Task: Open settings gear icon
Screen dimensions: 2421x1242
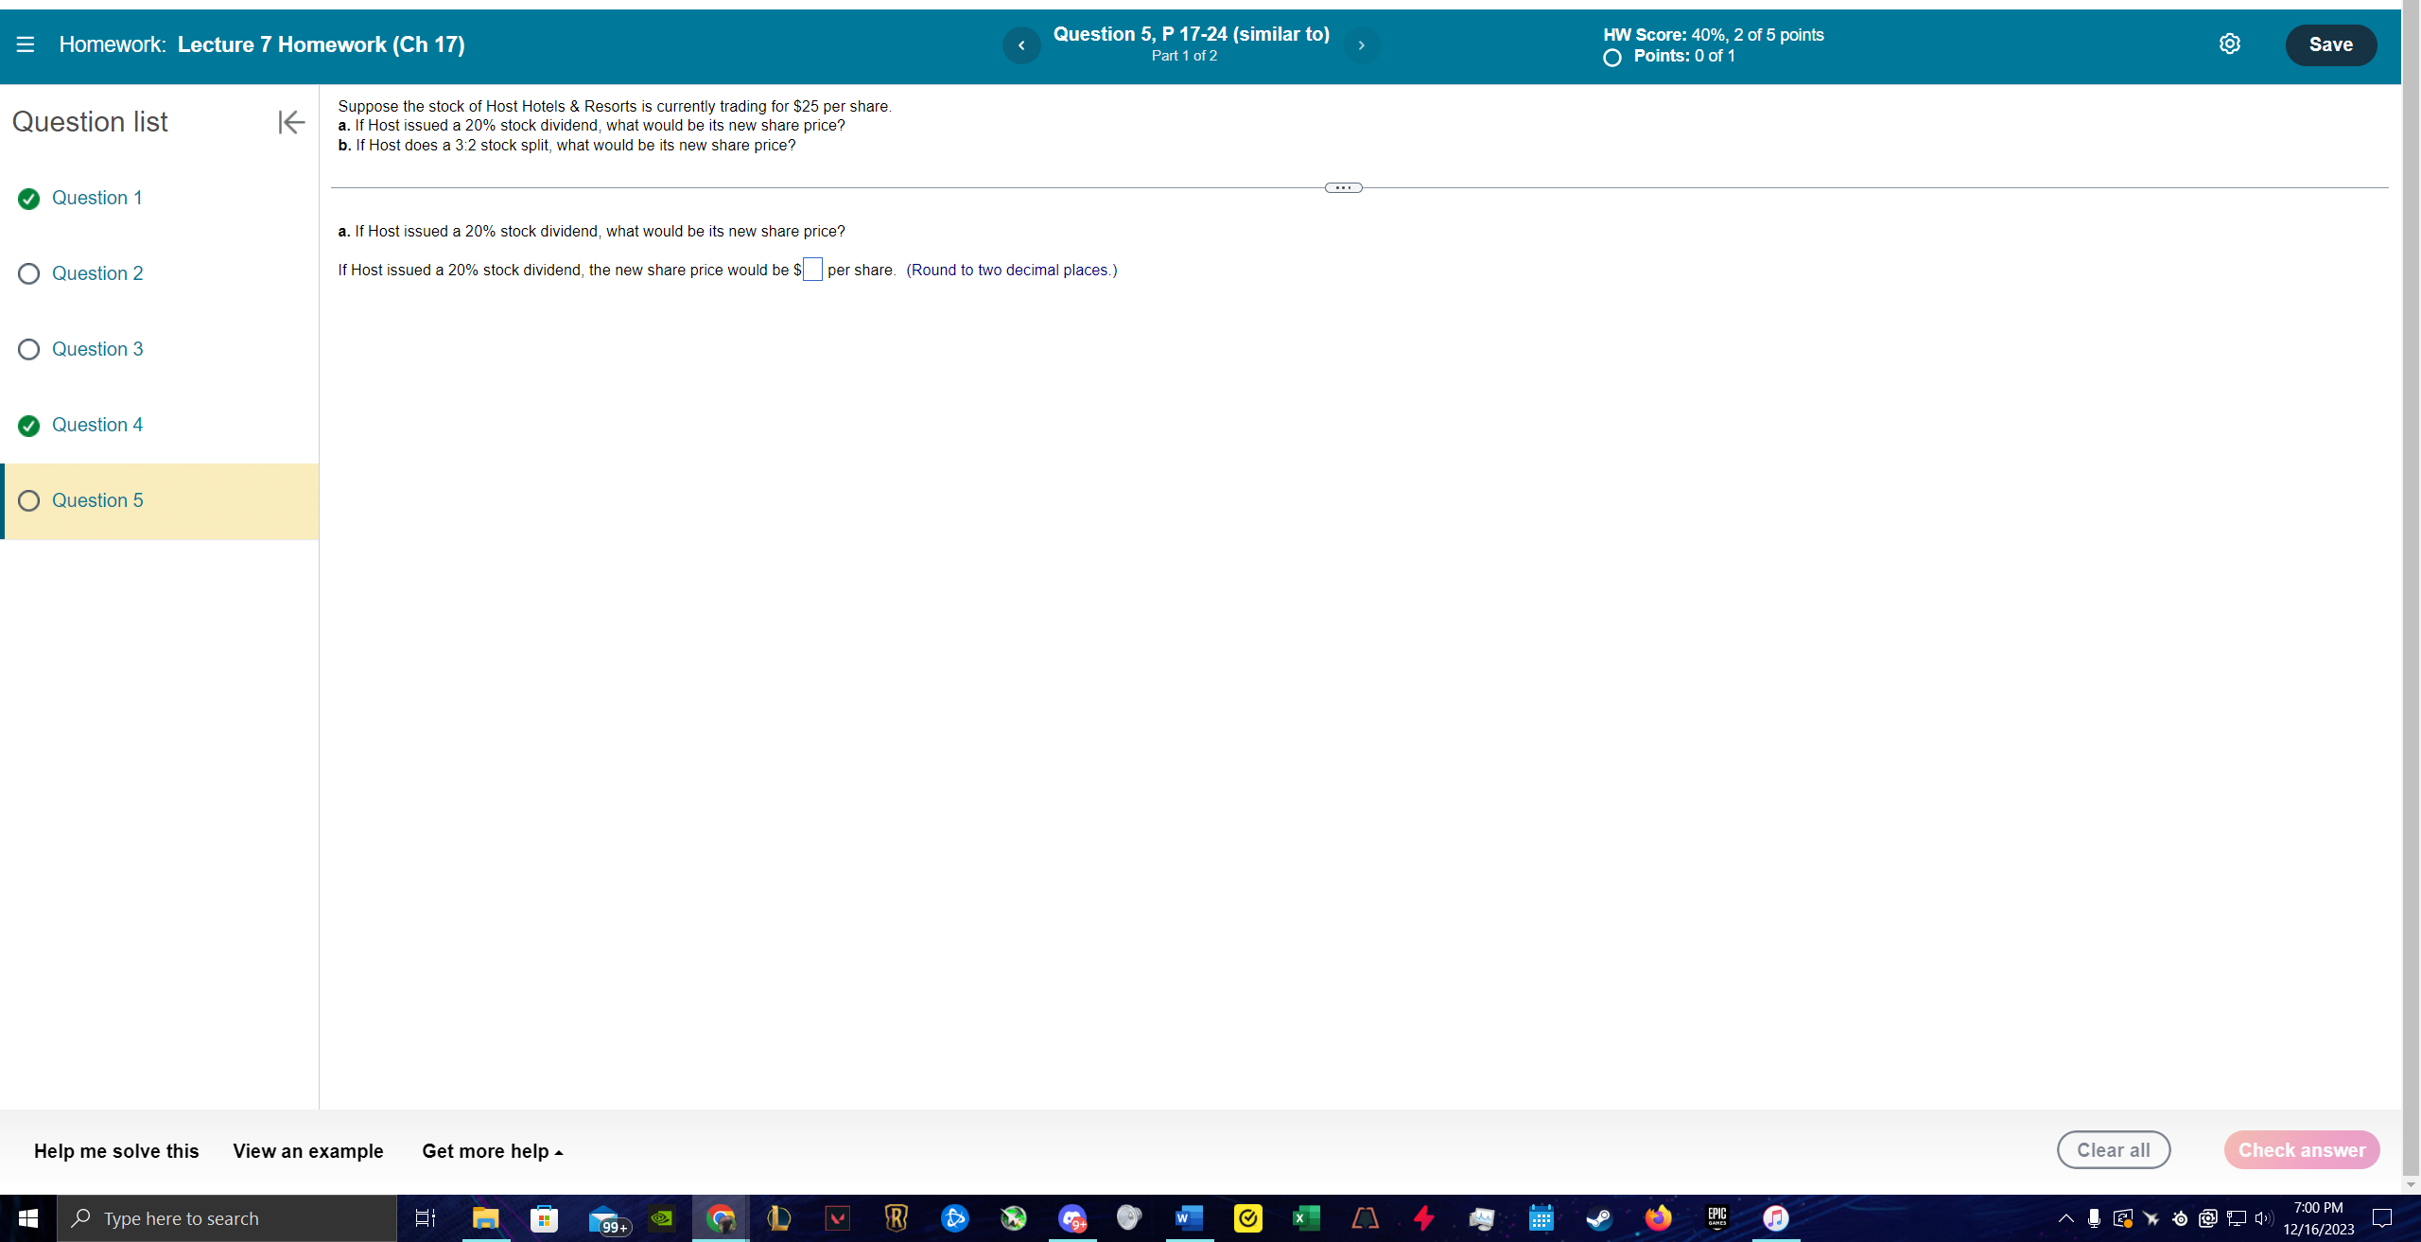Action: pyautogui.click(x=2229, y=44)
